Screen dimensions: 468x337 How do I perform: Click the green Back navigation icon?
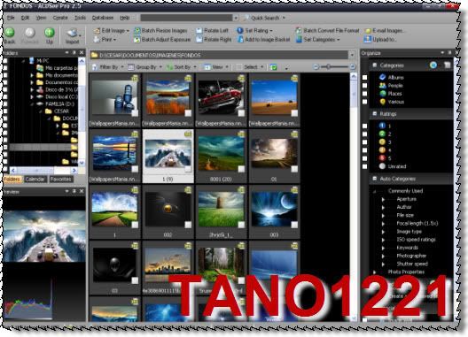pyautogui.click(x=10, y=32)
